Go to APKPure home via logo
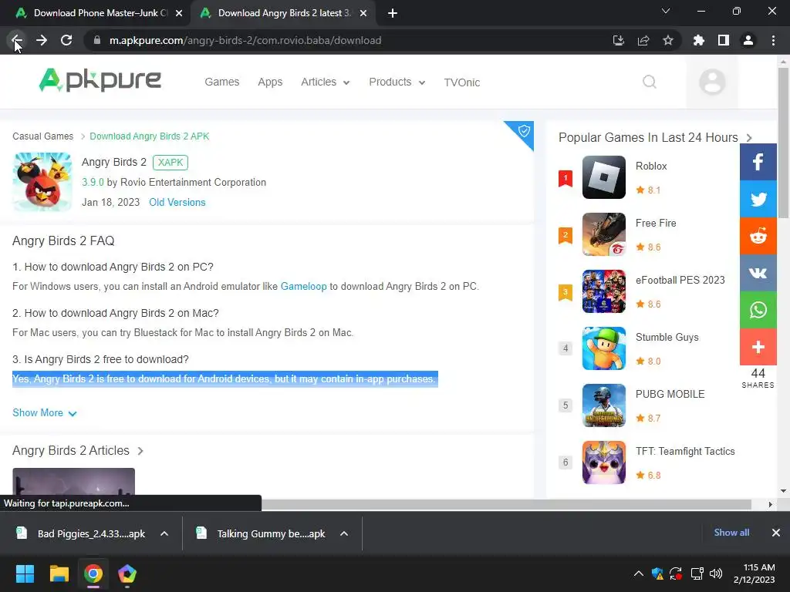 (x=100, y=80)
